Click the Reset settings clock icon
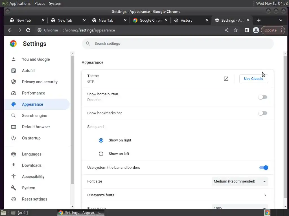 (14, 199)
